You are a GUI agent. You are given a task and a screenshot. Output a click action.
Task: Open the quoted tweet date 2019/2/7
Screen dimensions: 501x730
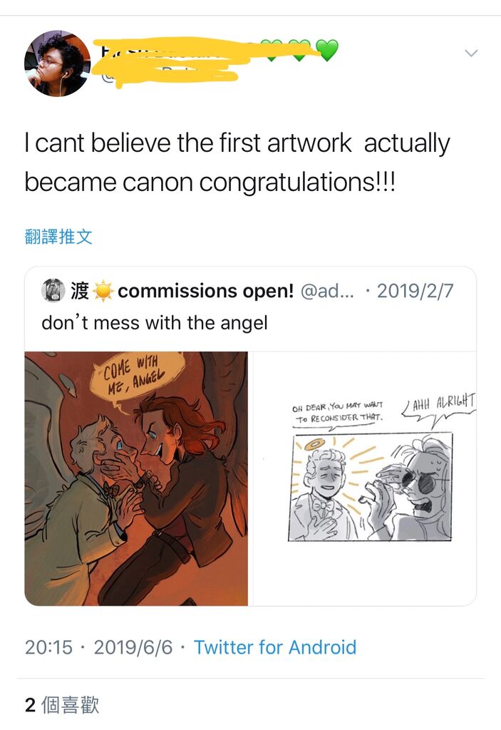coord(415,291)
